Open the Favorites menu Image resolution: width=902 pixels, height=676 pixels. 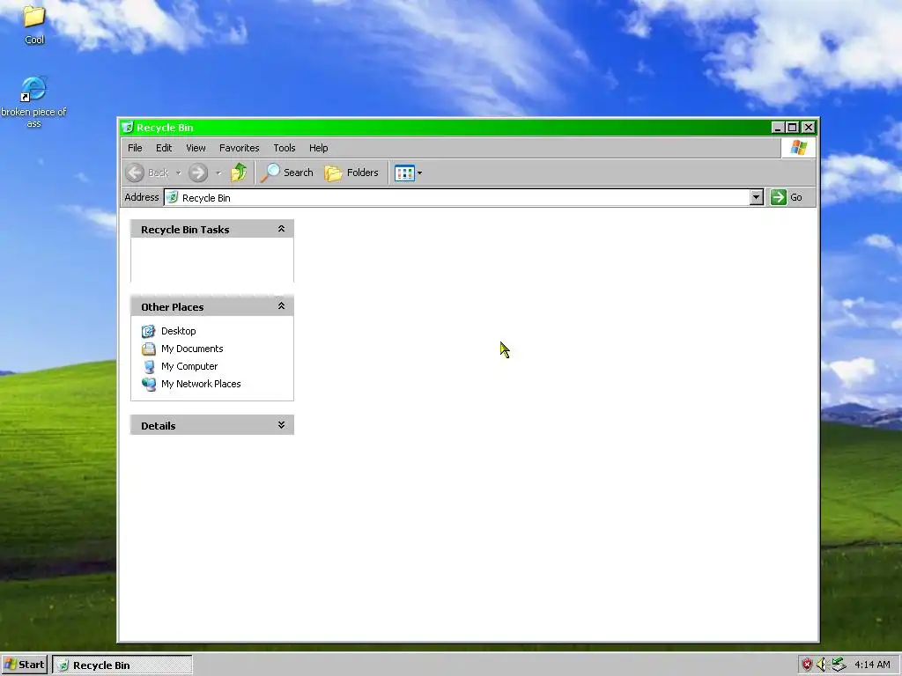point(240,148)
